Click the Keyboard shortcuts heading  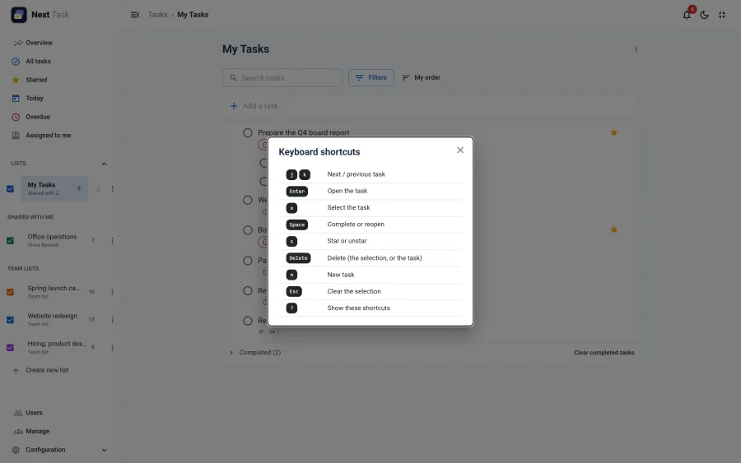point(319,152)
